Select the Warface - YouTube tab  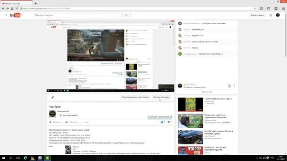pos(17,3)
